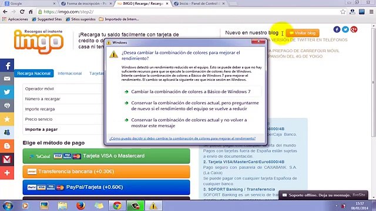
Task: Click the Número a recargar row
Action: pyautogui.click(x=63, y=99)
